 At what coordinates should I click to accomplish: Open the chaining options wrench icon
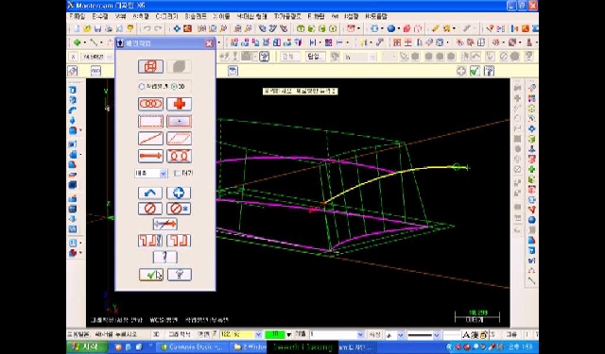(x=165, y=257)
